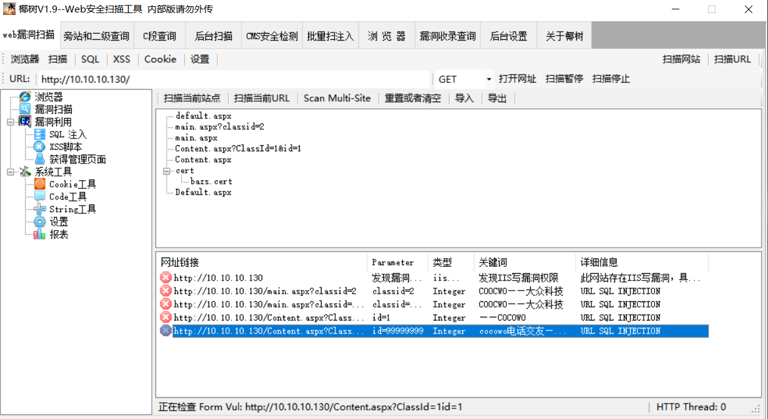Viewport: 768px width, 419px height.
Task: Select the XSS脚本 icon in left tree
Action: pos(40,147)
